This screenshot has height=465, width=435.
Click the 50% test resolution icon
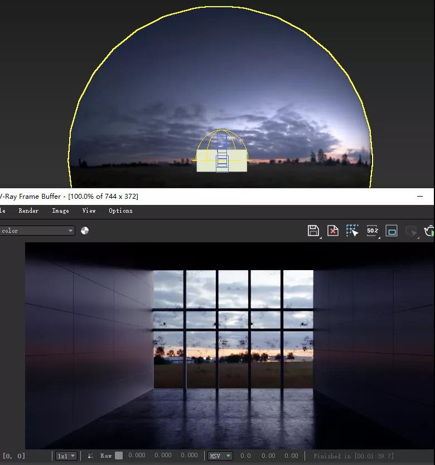[x=372, y=231]
